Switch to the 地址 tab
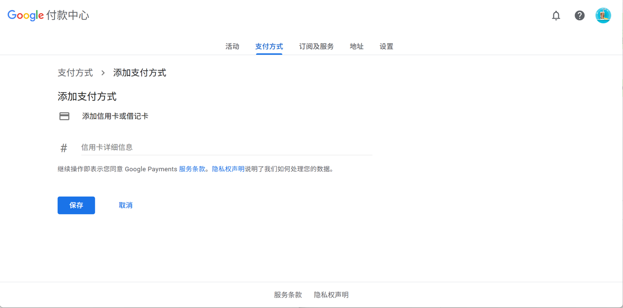623x308 pixels. (x=357, y=46)
